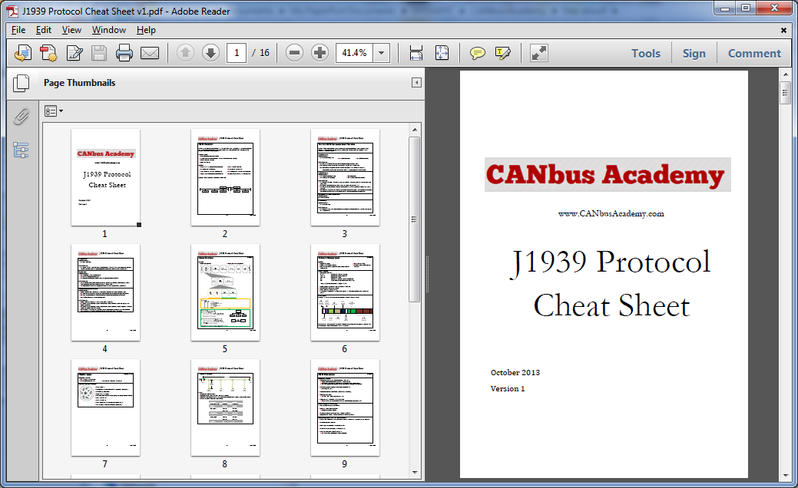The image size is (798, 488).
Task: Toggle the Page Thumbnails panel icon
Action: coord(21,83)
